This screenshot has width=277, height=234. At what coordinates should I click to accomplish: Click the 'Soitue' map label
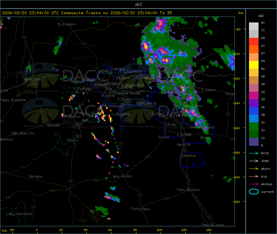163,137
